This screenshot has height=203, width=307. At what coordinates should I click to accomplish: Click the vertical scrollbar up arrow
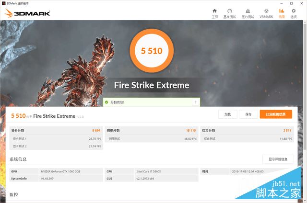[x=305, y=23]
